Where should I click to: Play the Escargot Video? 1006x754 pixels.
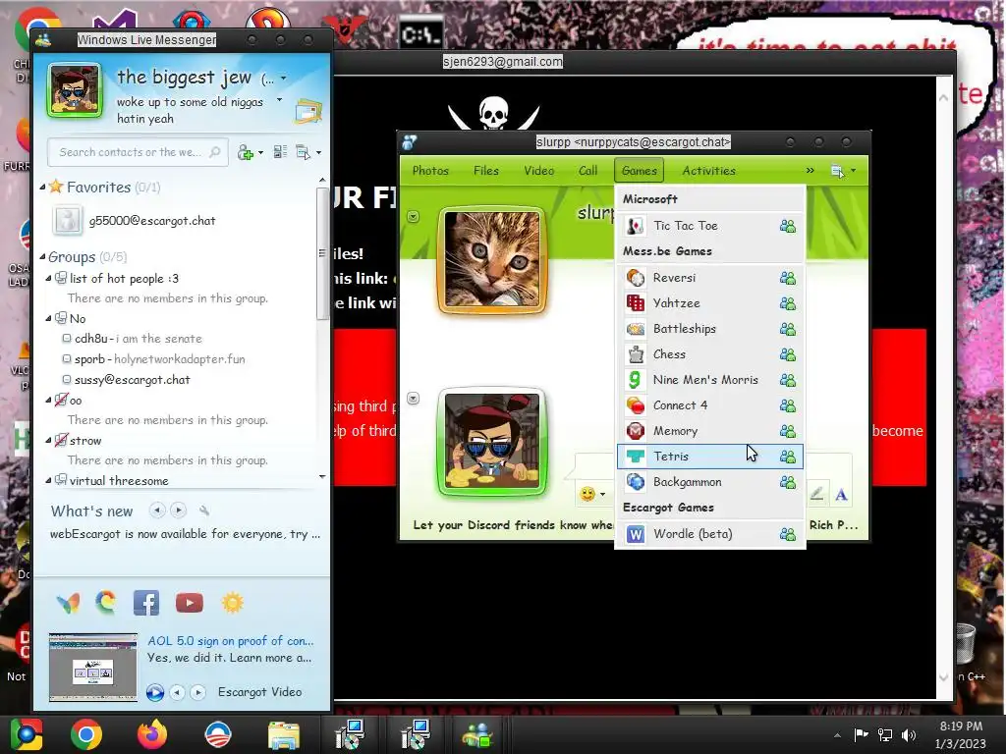click(x=154, y=692)
